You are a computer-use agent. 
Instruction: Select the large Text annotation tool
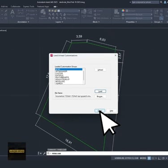pyautogui.click(x=13, y=13)
